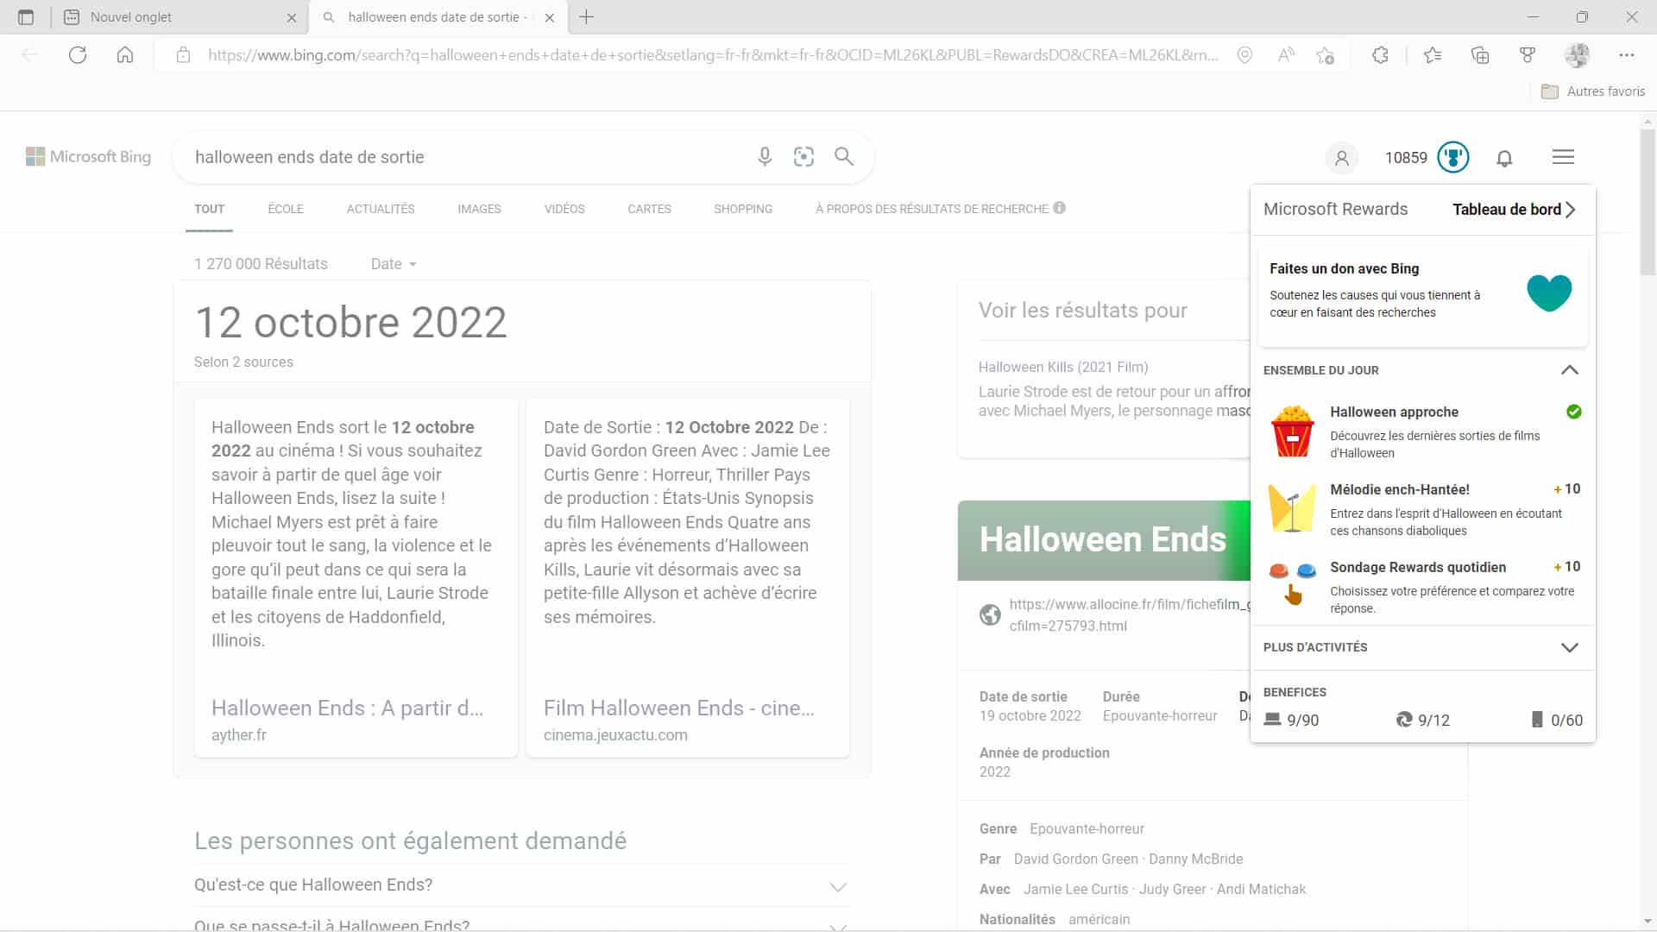Click the visual search camera icon
Image resolution: width=1657 pixels, height=932 pixels.
[x=804, y=156]
